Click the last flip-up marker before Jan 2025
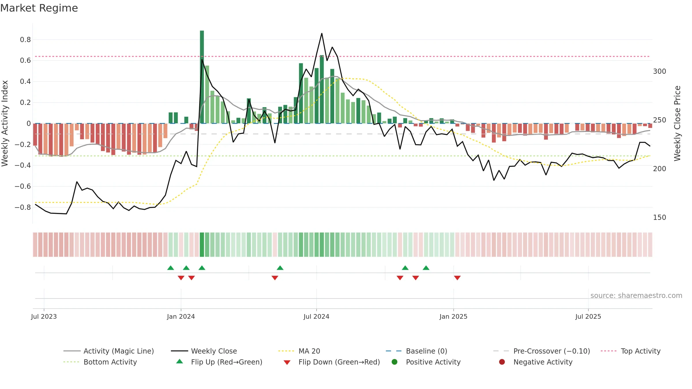This screenshot has height=389, width=692. (426, 268)
